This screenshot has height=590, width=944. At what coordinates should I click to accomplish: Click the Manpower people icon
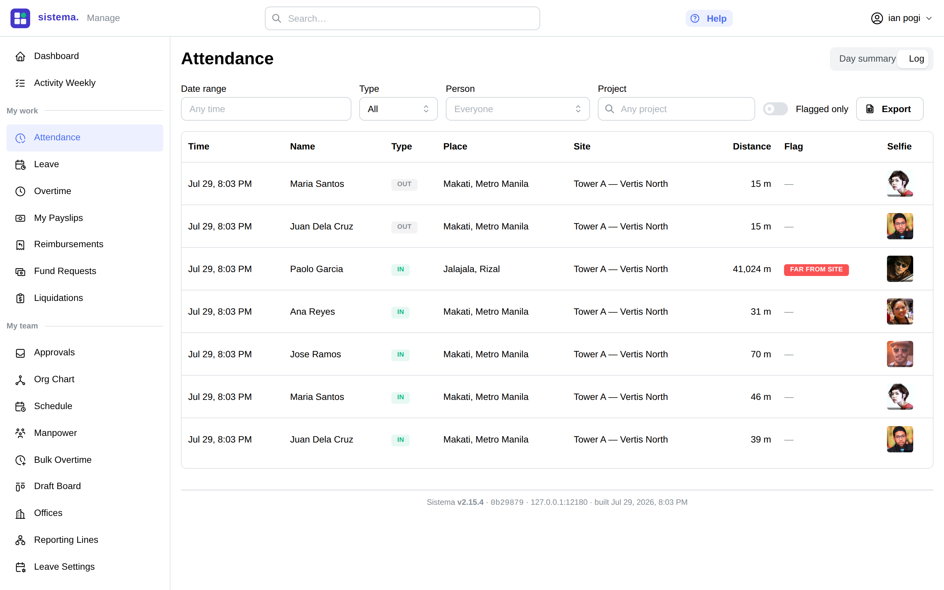click(x=20, y=433)
